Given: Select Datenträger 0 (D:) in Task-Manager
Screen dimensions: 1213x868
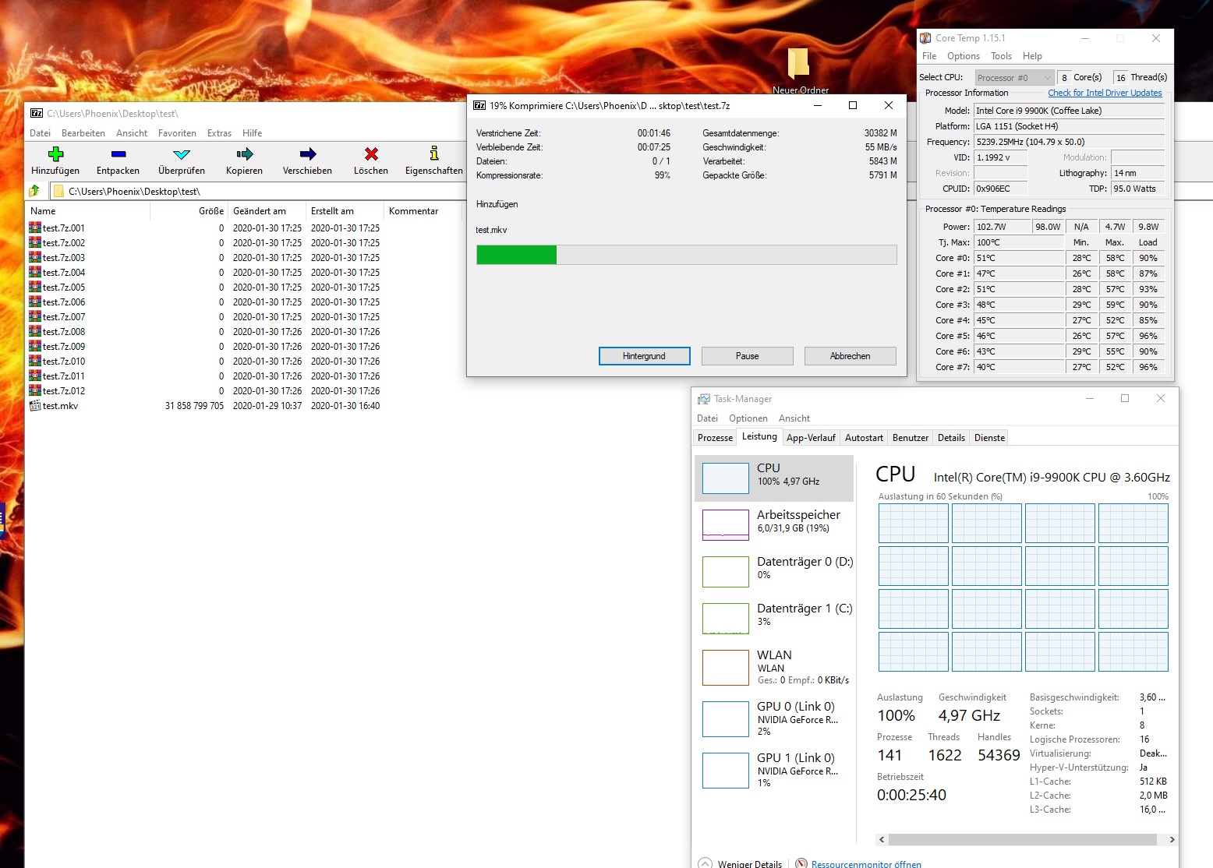Looking at the screenshot, I should pyautogui.click(x=773, y=571).
